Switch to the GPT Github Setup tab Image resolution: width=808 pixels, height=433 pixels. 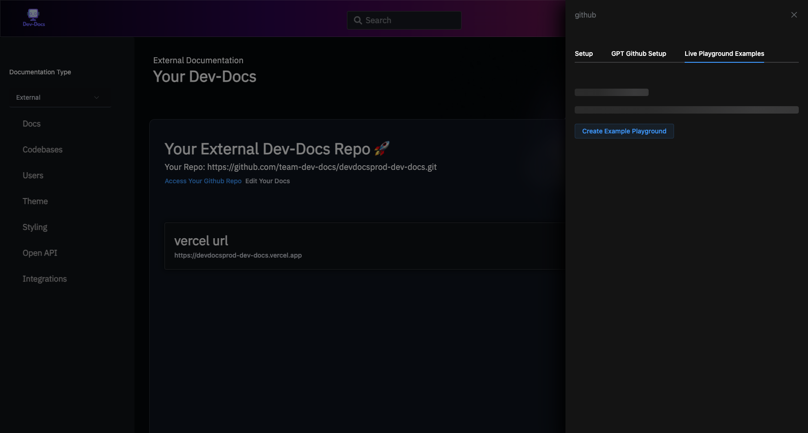[638, 54]
